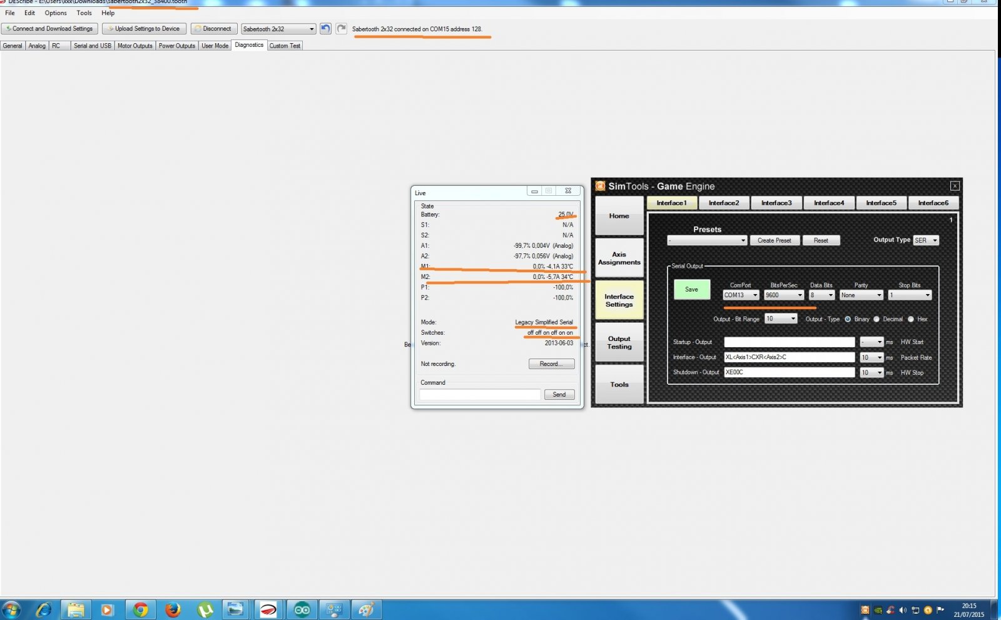Screen dimensions: 1001x620
Task: Click Send button in Live window
Action: 559,394
